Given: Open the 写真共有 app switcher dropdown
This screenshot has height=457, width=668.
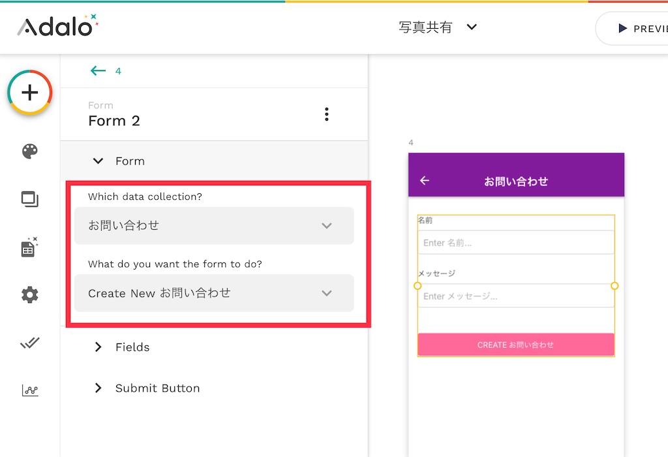Looking at the screenshot, I should click(438, 27).
